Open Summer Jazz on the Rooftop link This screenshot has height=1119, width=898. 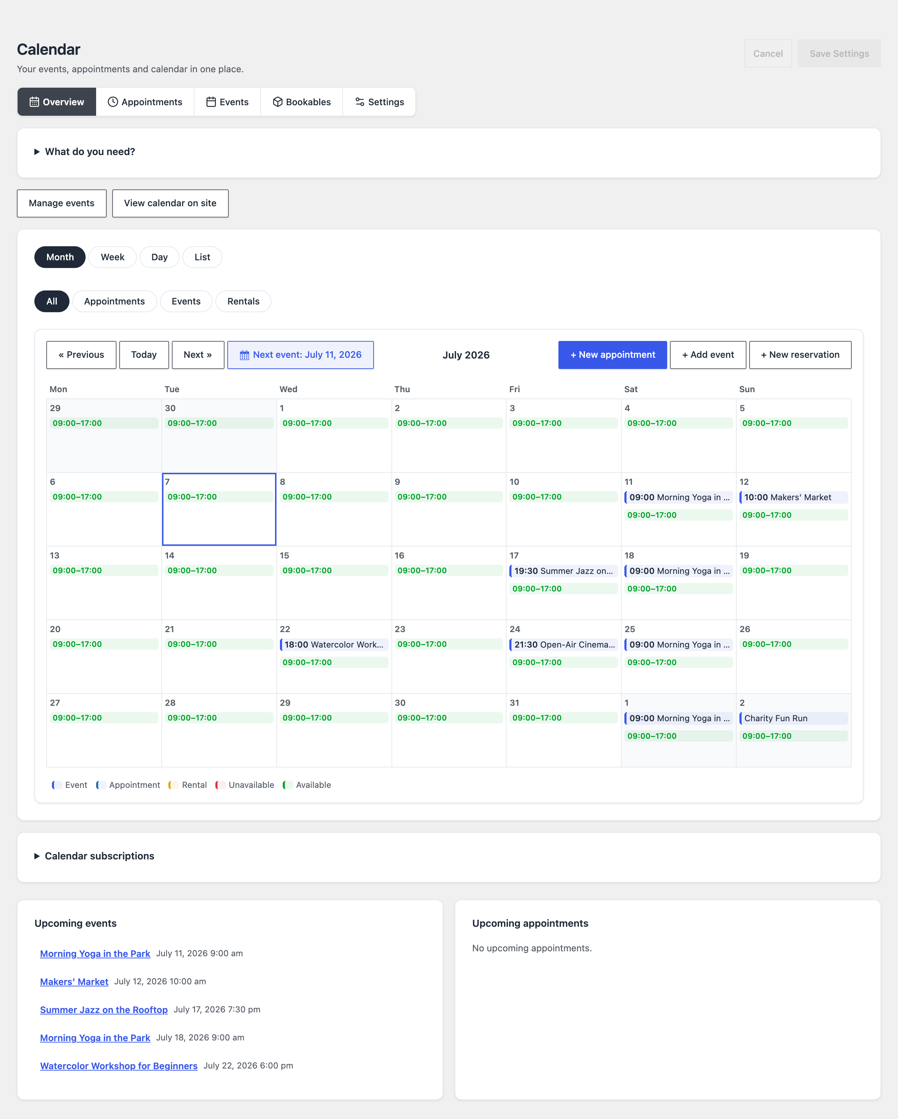pos(104,1010)
